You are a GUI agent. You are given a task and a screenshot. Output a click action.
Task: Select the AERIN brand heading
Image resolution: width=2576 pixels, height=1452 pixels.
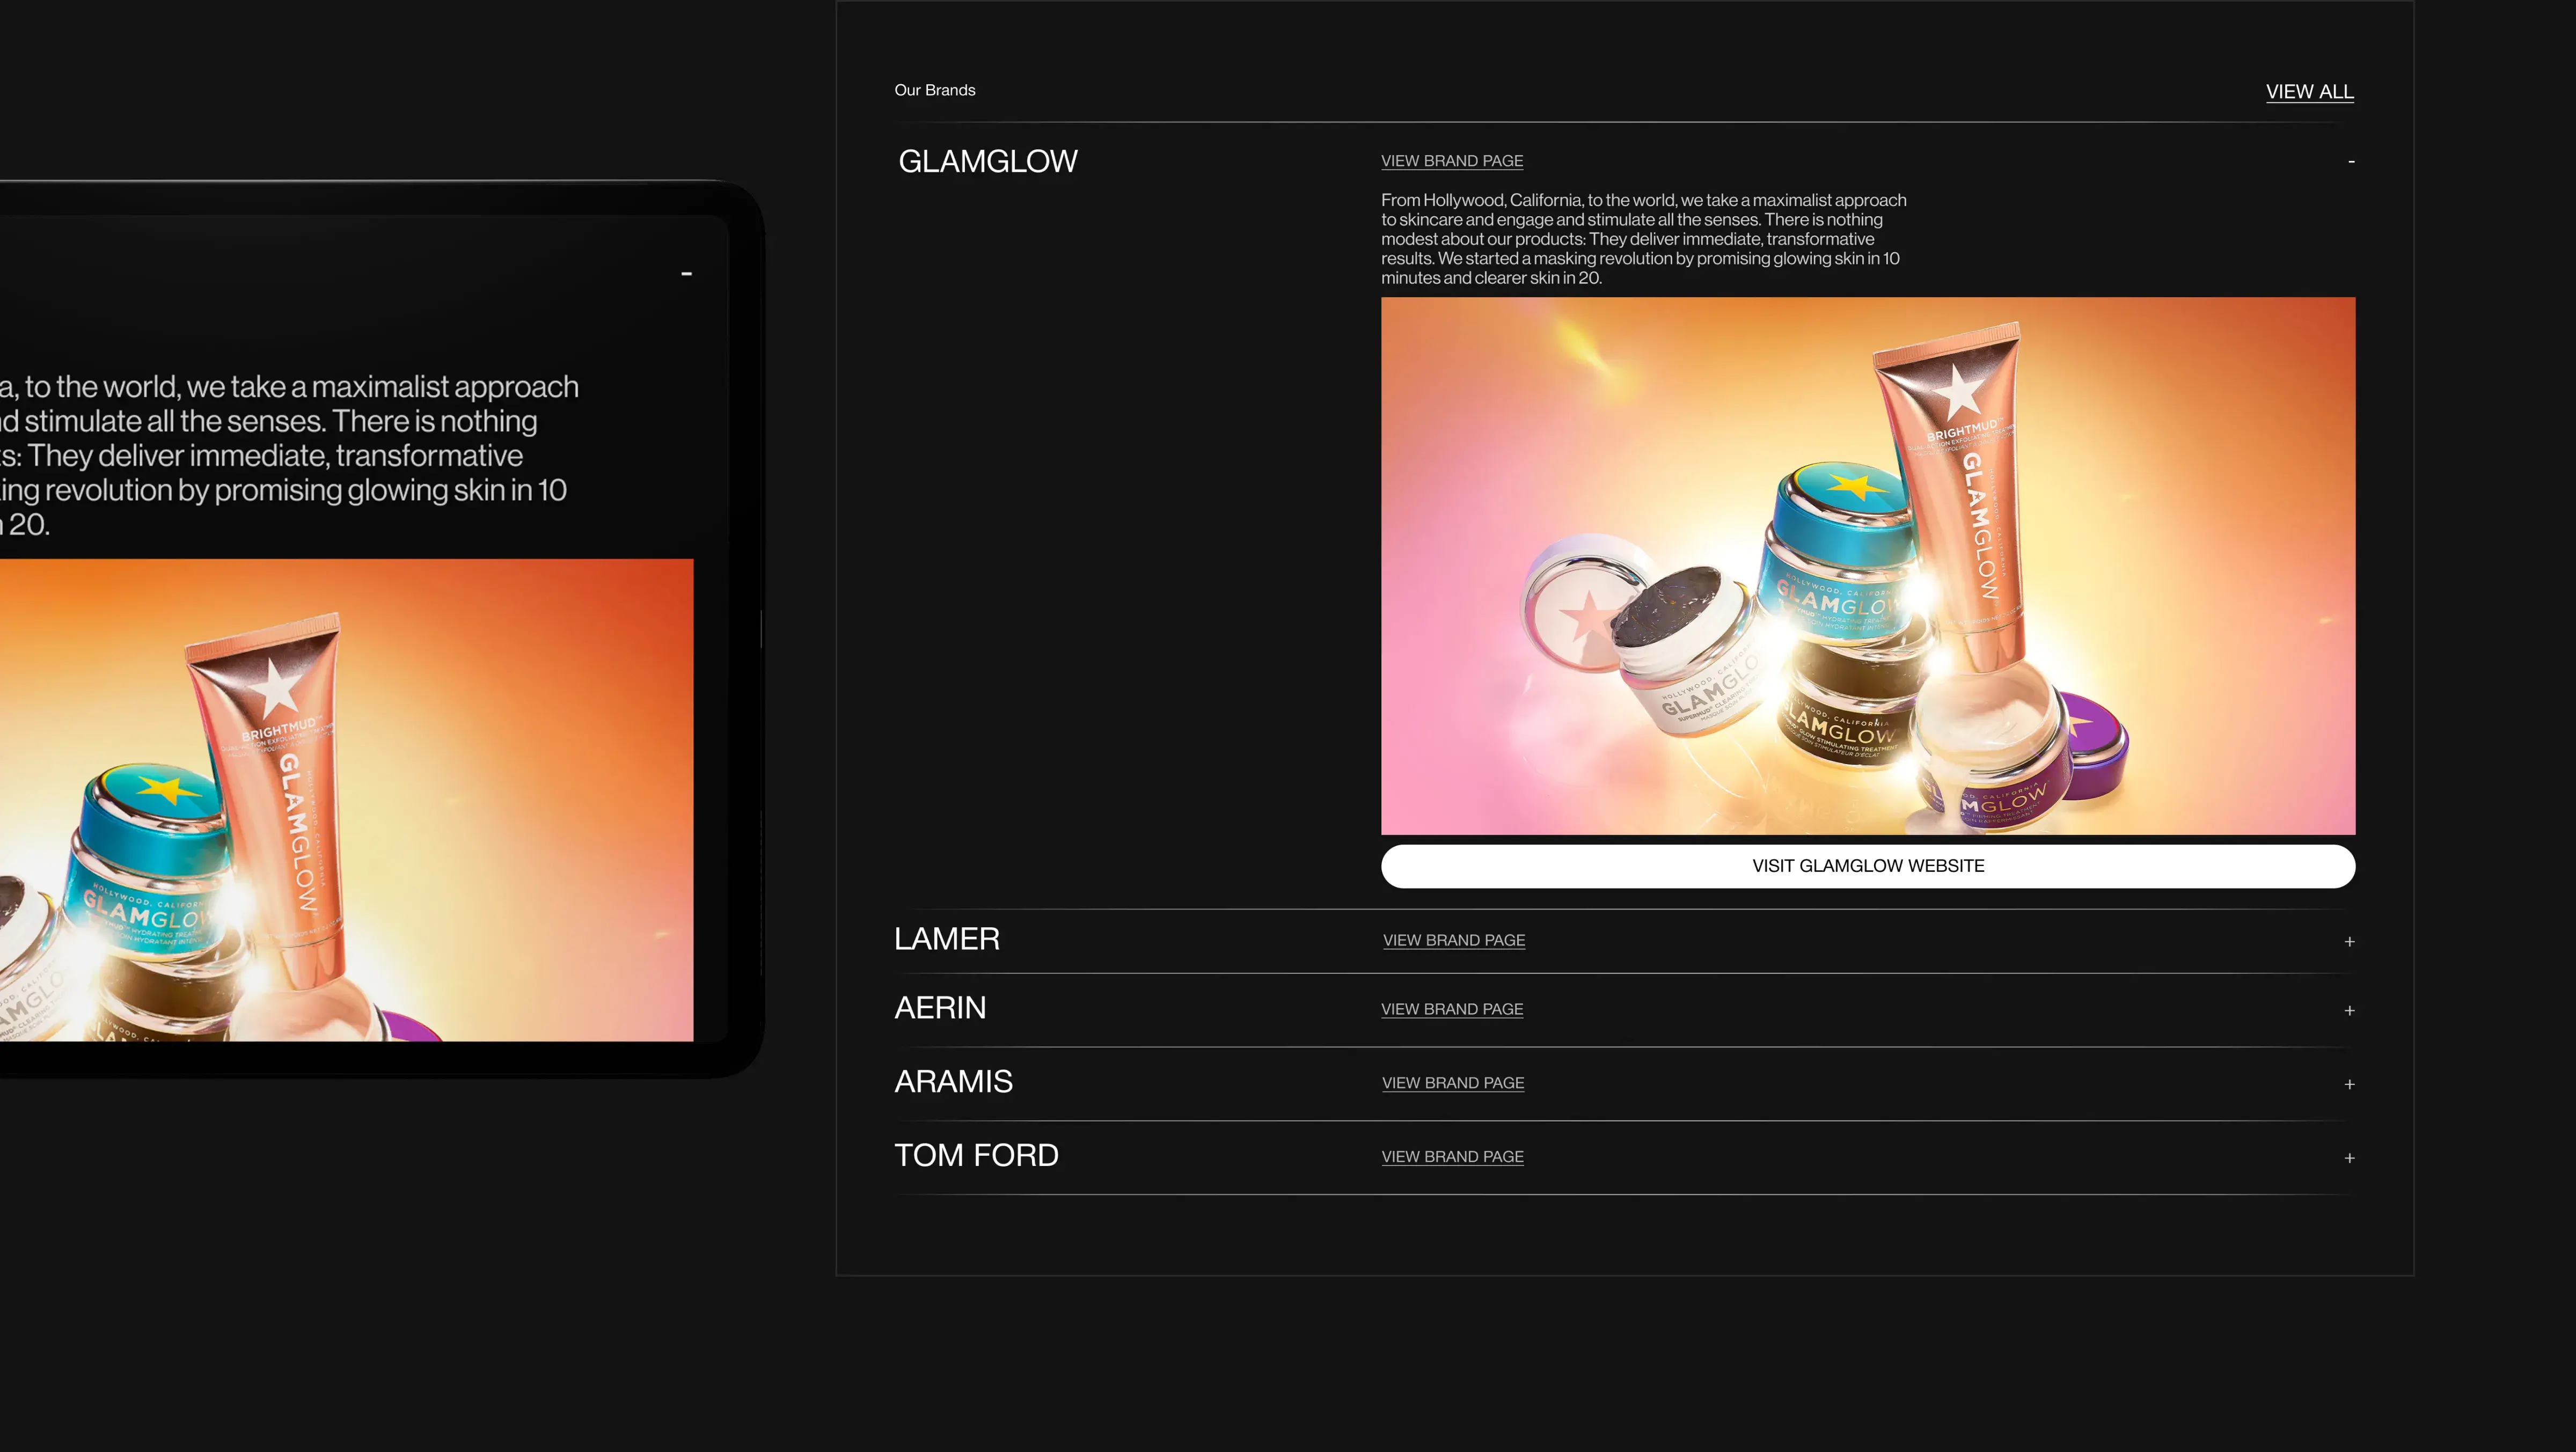939,1008
